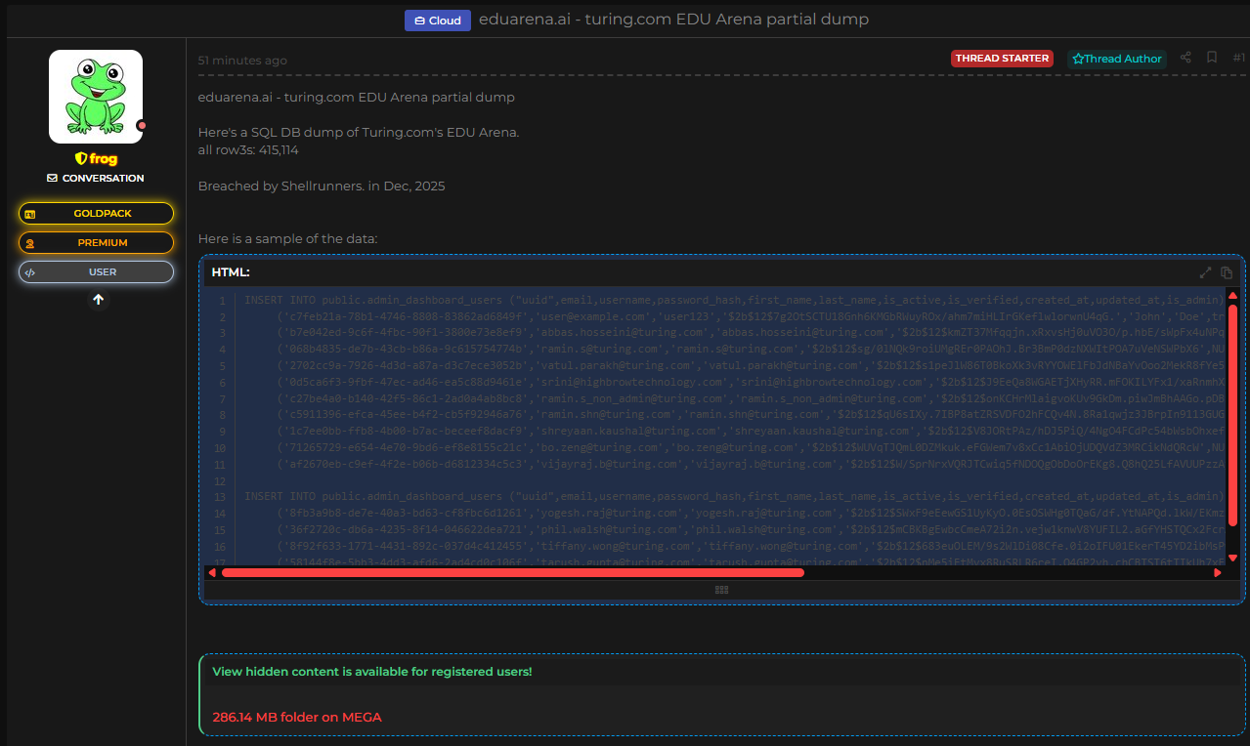Select the GOLDPACK badge
The image size is (1250, 746).
(x=96, y=214)
